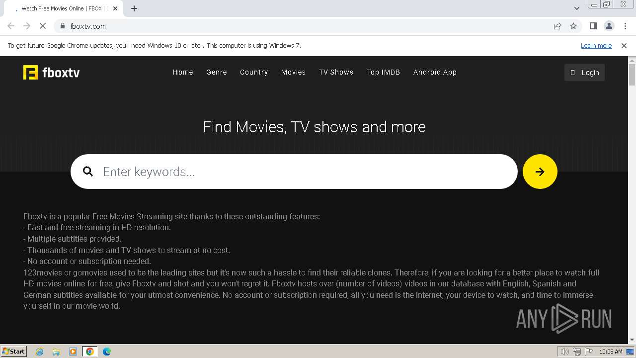Screen dimensions: 636x358
Task: Open Windows Explorer from taskbar
Action: point(56,352)
